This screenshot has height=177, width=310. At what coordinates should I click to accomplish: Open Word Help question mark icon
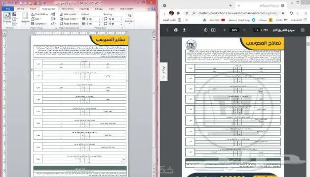tap(153, 9)
